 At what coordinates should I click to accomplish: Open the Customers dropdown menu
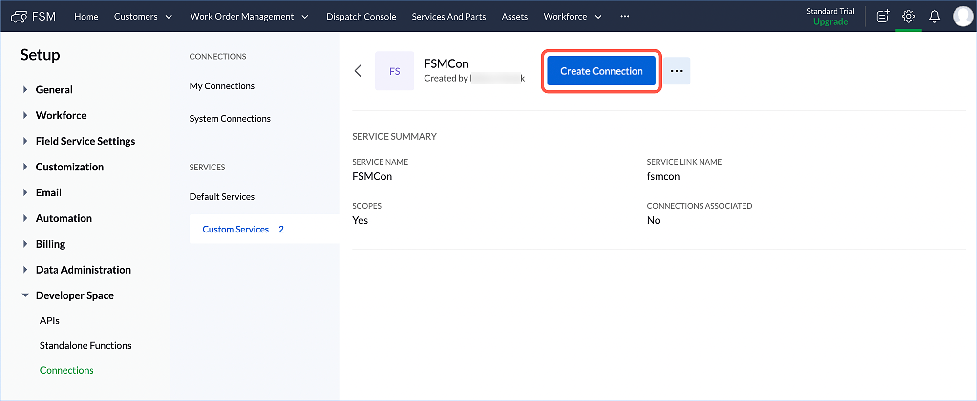[x=143, y=17]
